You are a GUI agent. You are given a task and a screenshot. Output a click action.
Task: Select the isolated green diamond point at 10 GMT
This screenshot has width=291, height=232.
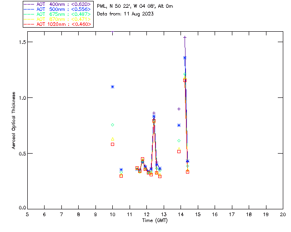112,125
